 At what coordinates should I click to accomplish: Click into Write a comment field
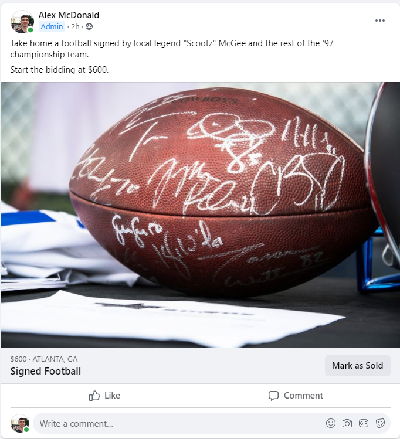(x=179, y=423)
